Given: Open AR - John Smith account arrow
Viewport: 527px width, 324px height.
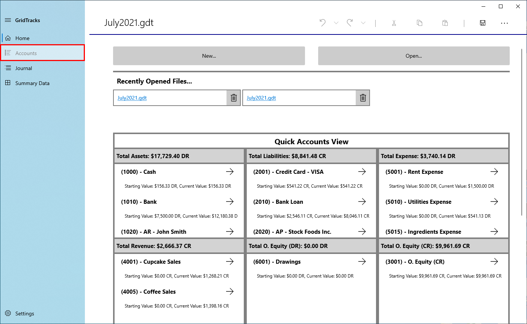Looking at the screenshot, I should tap(230, 231).
